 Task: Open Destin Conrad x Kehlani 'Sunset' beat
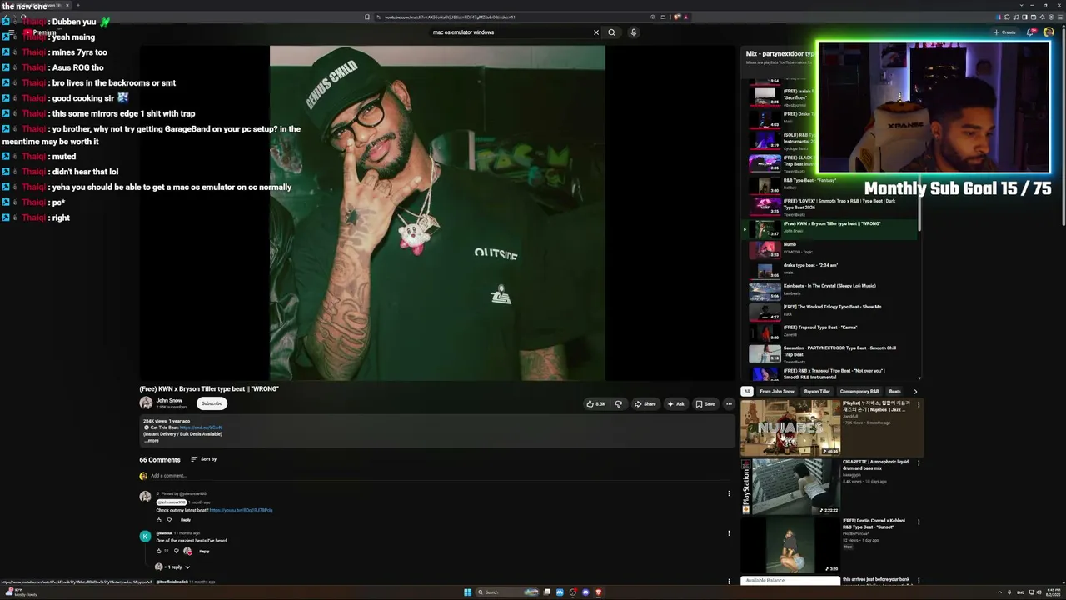coord(790,545)
